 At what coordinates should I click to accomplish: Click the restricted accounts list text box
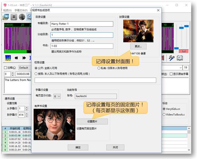click(x=95, y=80)
